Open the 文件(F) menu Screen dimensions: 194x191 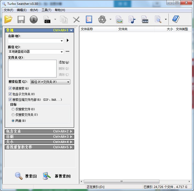pyautogui.click(x=8, y=10)
